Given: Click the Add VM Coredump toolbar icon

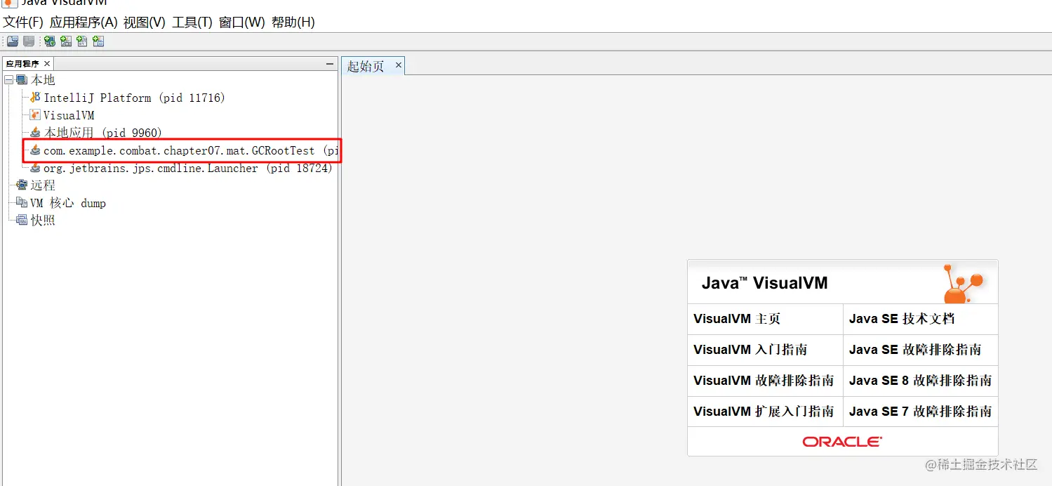Looking at the screenshot, I should [82, 41].
